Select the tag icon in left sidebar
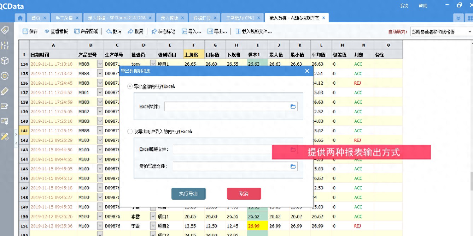Viewport: 473px width, 236px height. [x=5, y=30]
